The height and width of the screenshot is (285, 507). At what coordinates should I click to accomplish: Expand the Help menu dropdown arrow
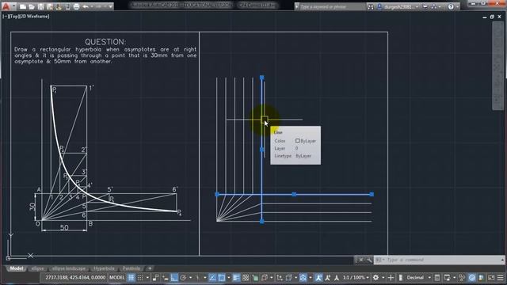click(457, 7)
